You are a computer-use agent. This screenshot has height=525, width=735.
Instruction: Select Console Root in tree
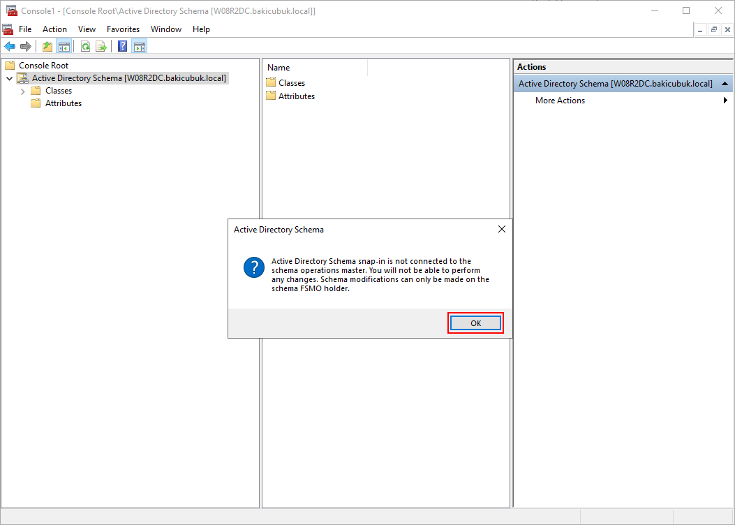(43, 65)
